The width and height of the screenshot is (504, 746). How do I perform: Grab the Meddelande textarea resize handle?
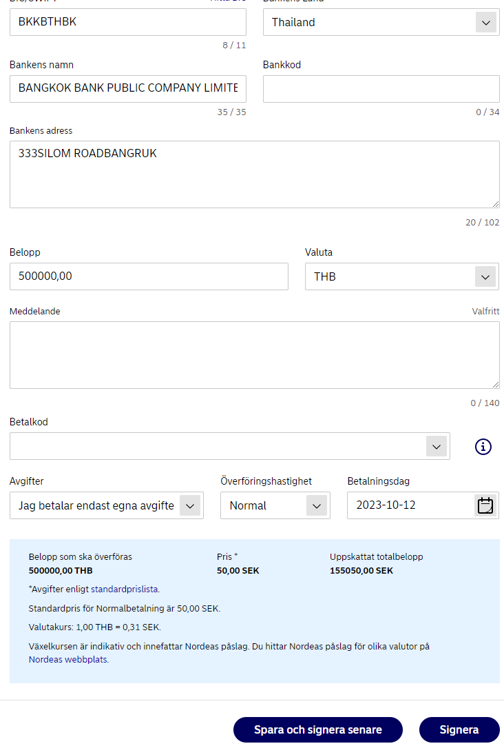[x=496, y=385]
